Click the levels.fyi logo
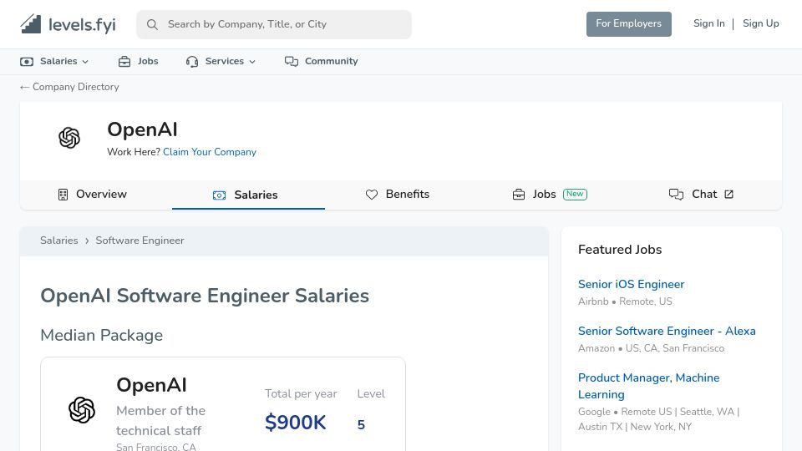This screenshot has height=451, width=802. point(68,24)
